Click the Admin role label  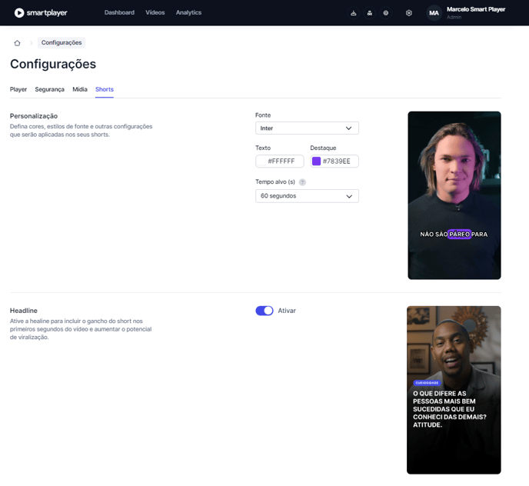click(454, 17)
